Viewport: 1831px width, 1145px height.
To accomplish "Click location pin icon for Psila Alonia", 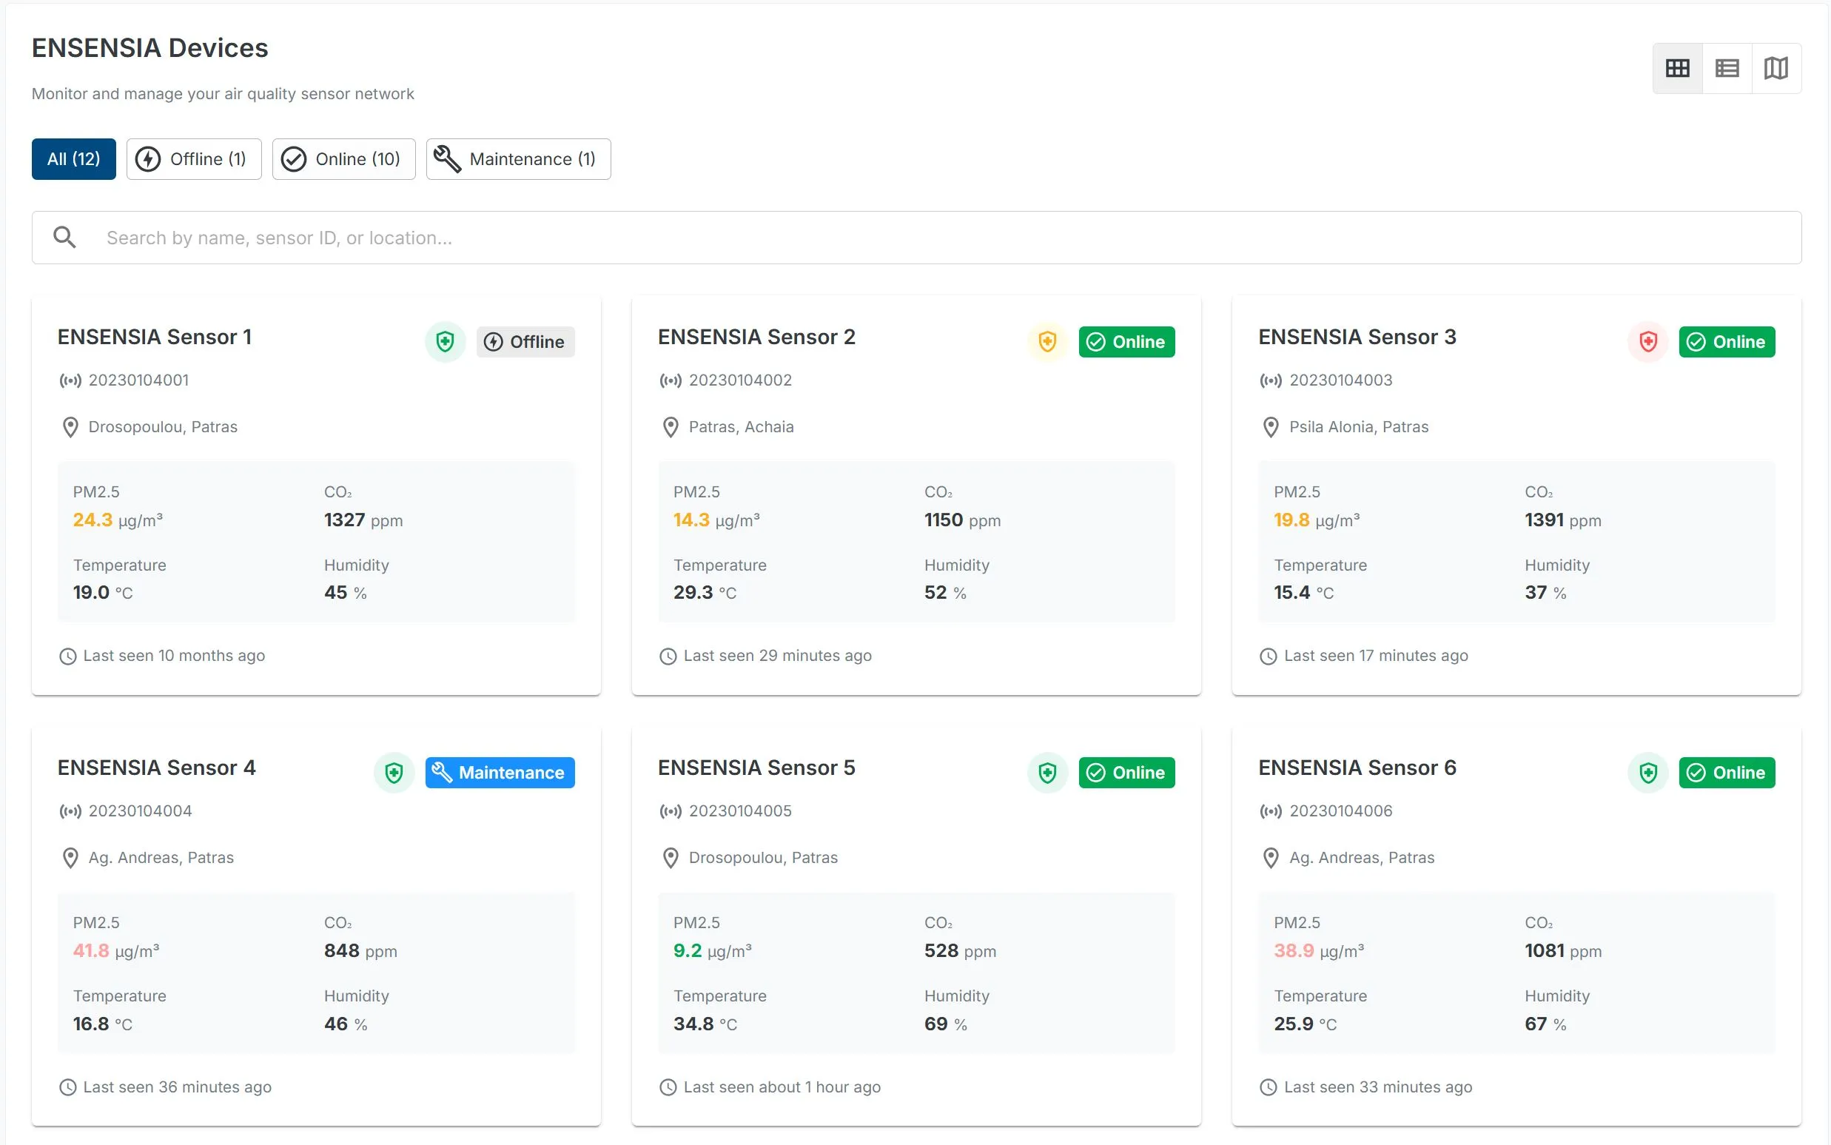I will [x=1271, y=427].
